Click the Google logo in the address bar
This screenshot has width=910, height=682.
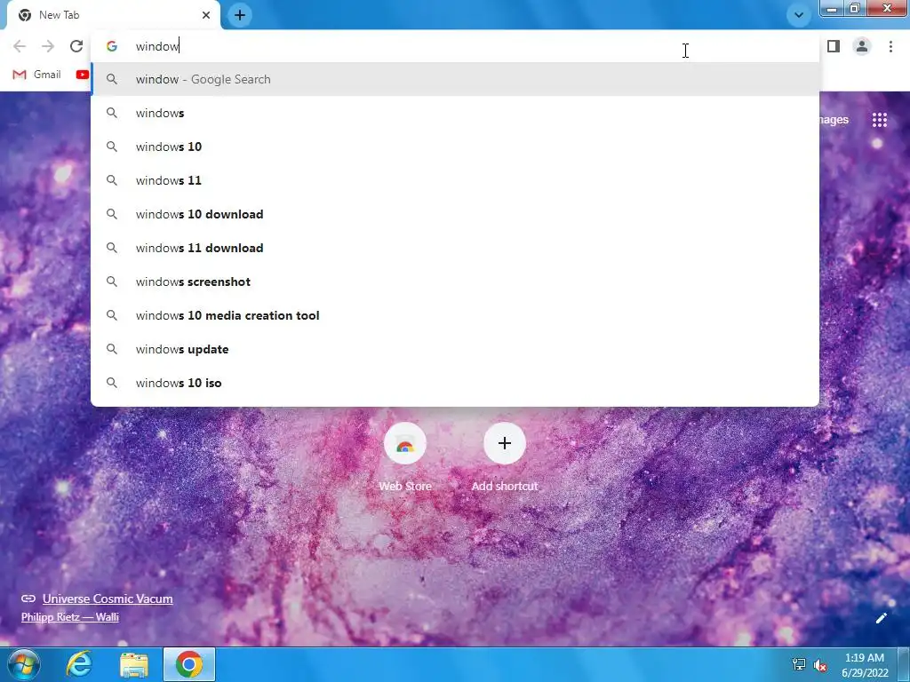click(x=111, y=46)
